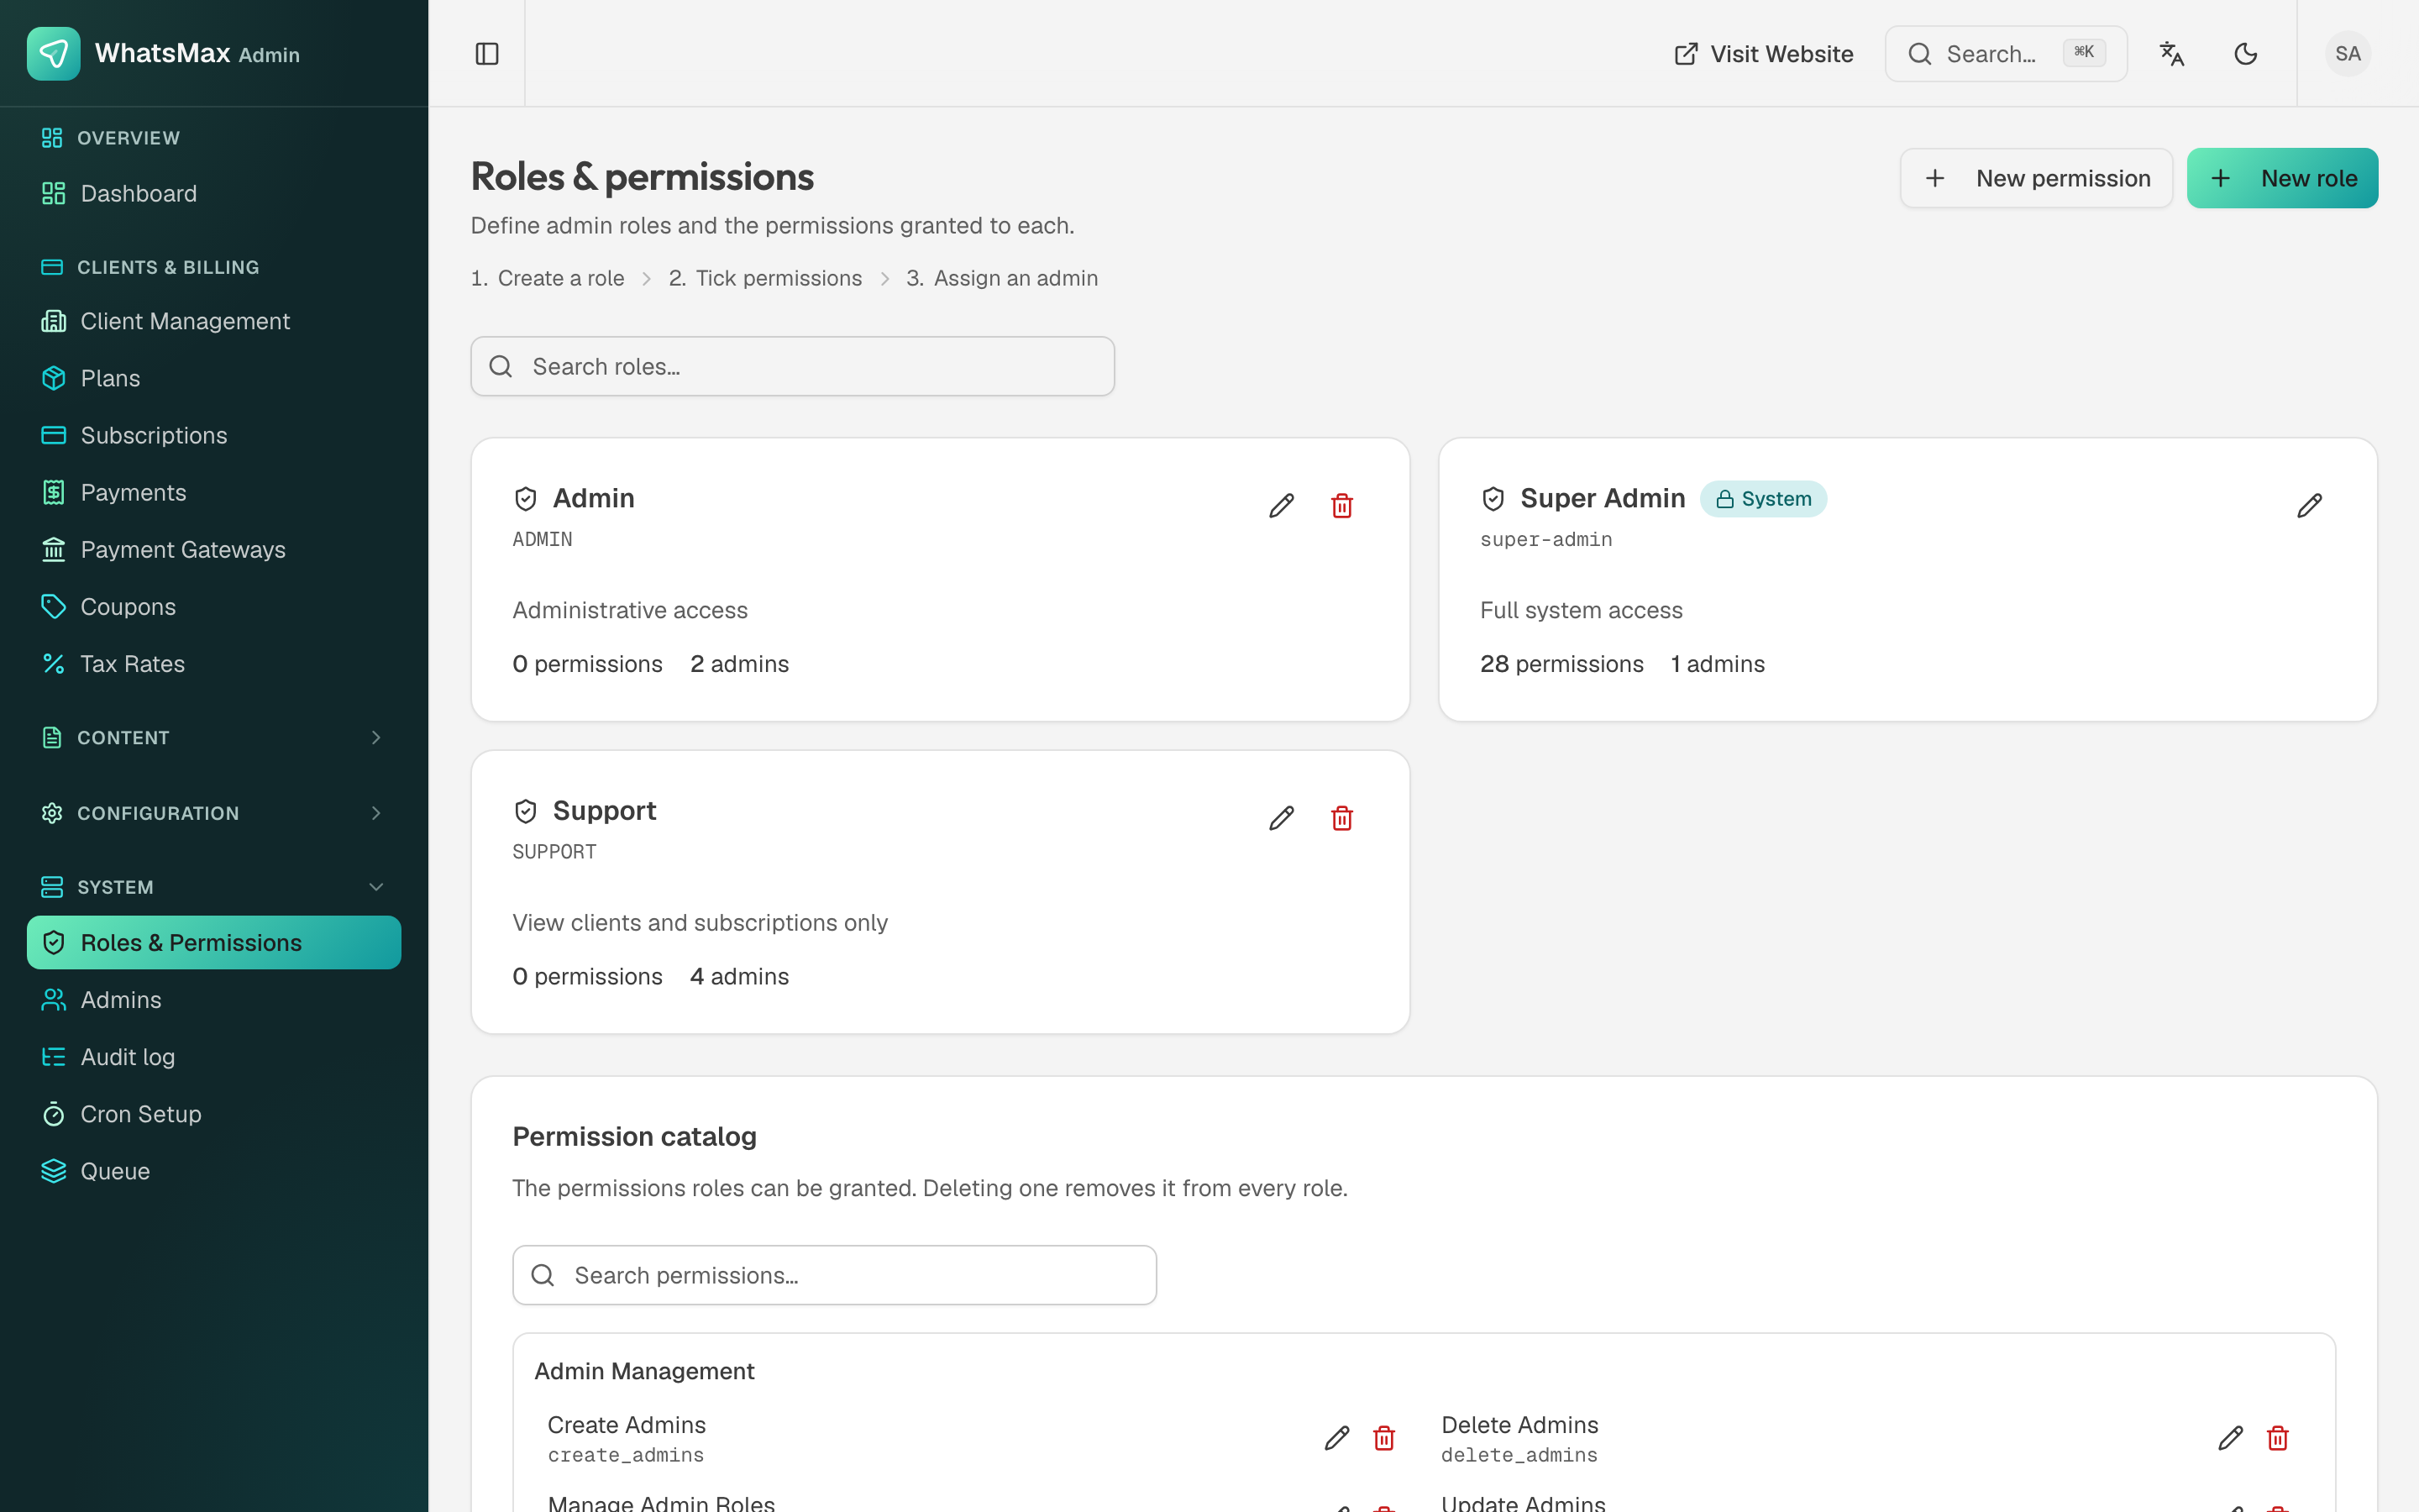Edit the Admin role pencil icon
2419x1512 pixels.
pyautogui.click(x=1282, y=506)
